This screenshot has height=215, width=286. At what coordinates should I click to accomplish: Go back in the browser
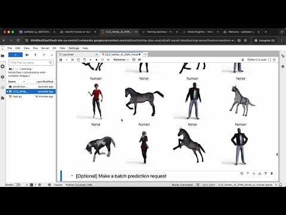coord(4,41)
